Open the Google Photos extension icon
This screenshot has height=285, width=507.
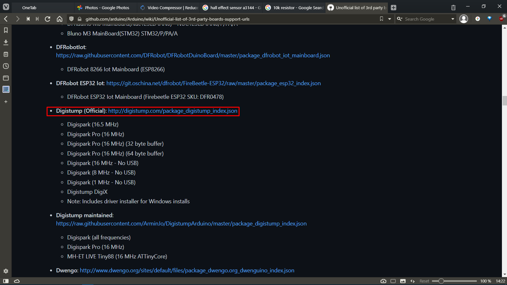(478, 19)
